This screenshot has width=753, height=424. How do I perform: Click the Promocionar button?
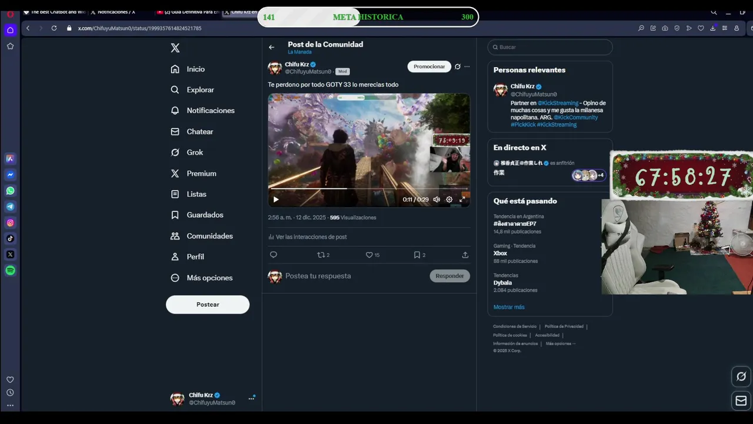(429, 67)
